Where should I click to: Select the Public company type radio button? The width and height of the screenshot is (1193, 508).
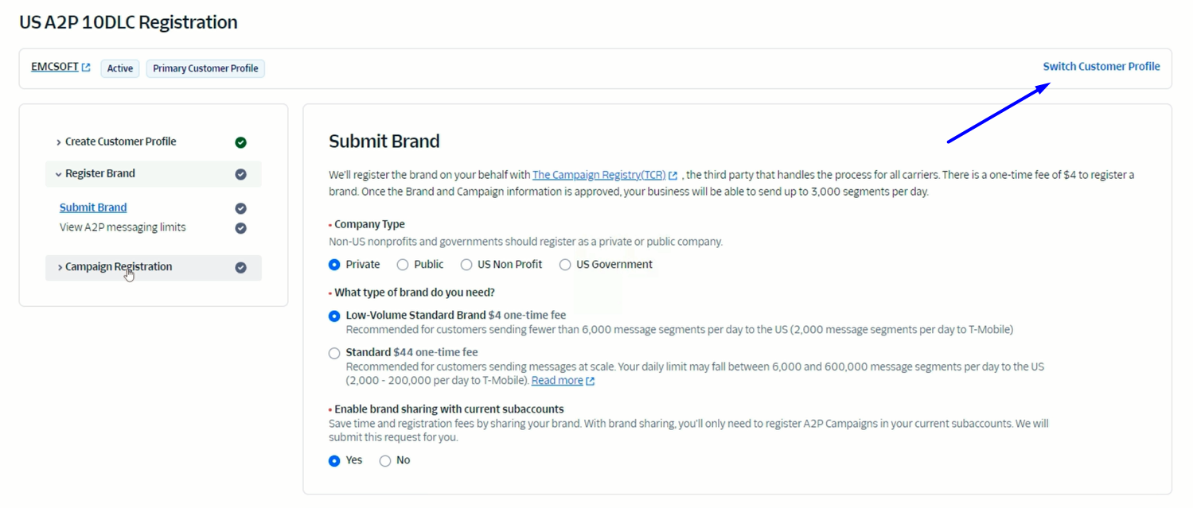coord(403,265)
